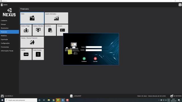Focus the Caixa number input field
182x102 pixels.
(x=94, y=47)
